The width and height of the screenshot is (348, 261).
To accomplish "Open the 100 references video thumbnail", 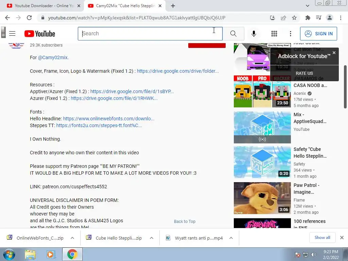I will 262,223.
